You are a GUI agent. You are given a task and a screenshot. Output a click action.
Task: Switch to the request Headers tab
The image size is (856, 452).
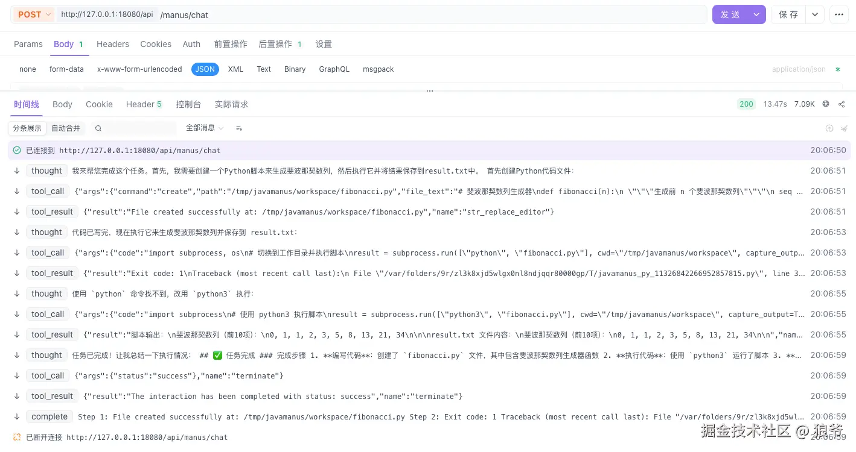pyautogui.click(x=113, y=44)
